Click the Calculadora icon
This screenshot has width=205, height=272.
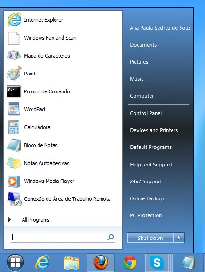pyautogui.click(x=14, y=127)
